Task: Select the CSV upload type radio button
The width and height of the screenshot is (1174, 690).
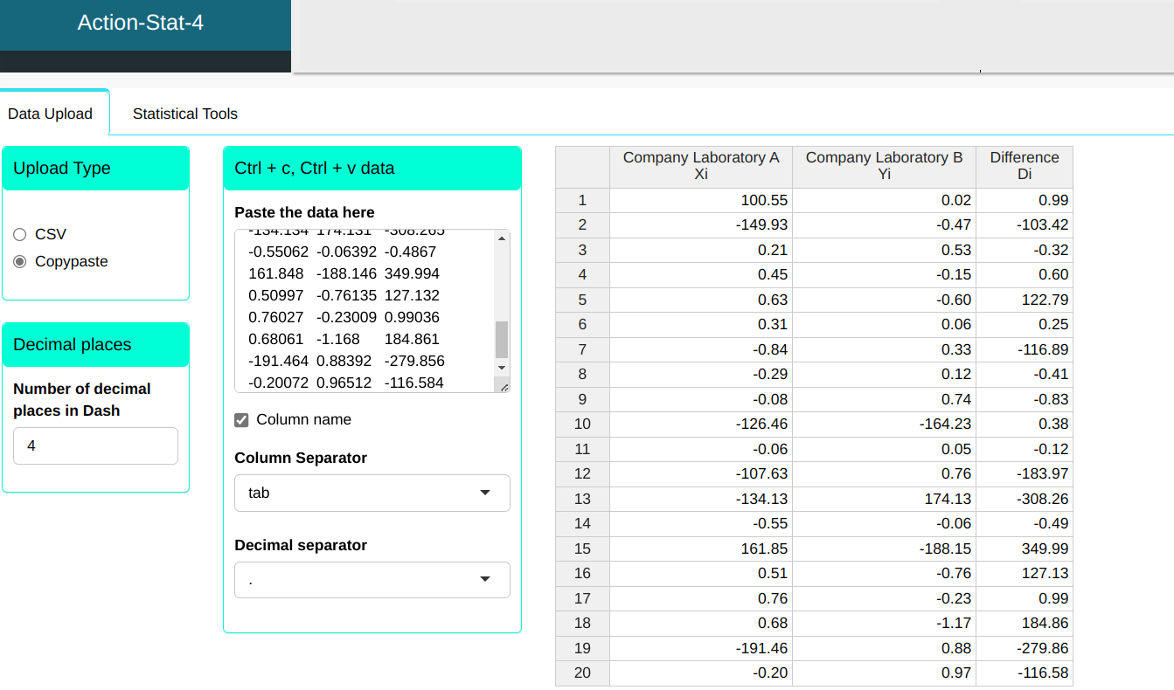Action: coord(20,234)
